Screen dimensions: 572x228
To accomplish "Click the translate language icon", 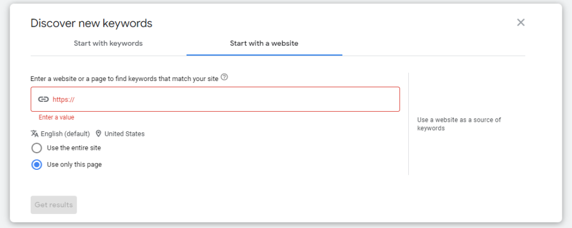I will (x=35, y=134).
